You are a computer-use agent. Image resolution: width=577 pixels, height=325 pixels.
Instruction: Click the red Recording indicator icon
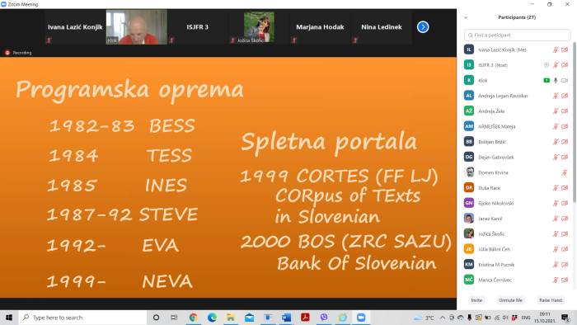click(x=7, y=53)
